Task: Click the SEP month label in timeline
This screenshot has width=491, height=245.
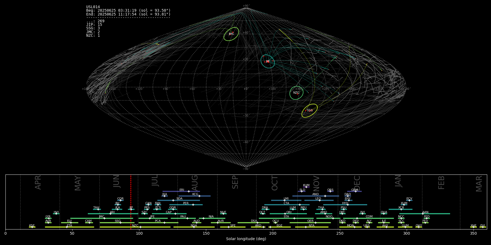Action: pos(235,182)
